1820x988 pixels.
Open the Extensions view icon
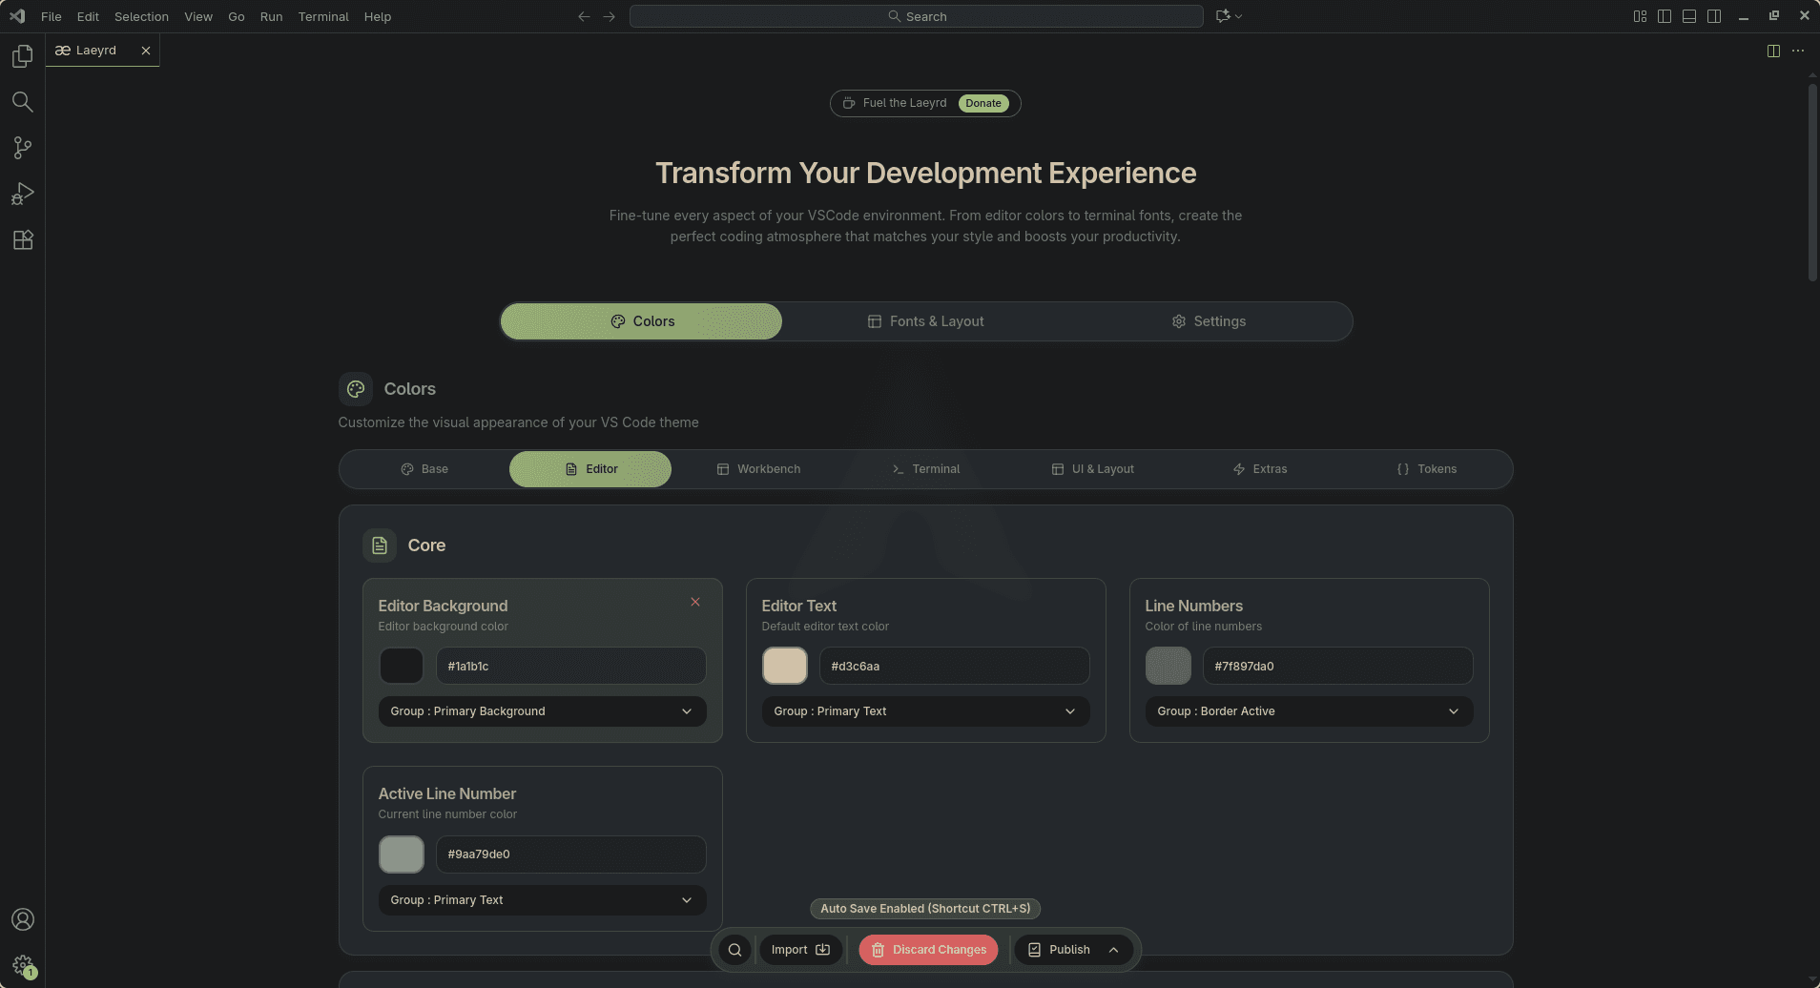22,239
